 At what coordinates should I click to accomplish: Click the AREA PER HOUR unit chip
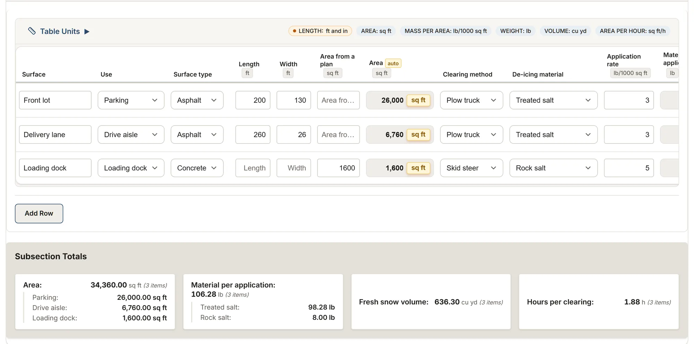pyautogui.click(x=633, y=31)
